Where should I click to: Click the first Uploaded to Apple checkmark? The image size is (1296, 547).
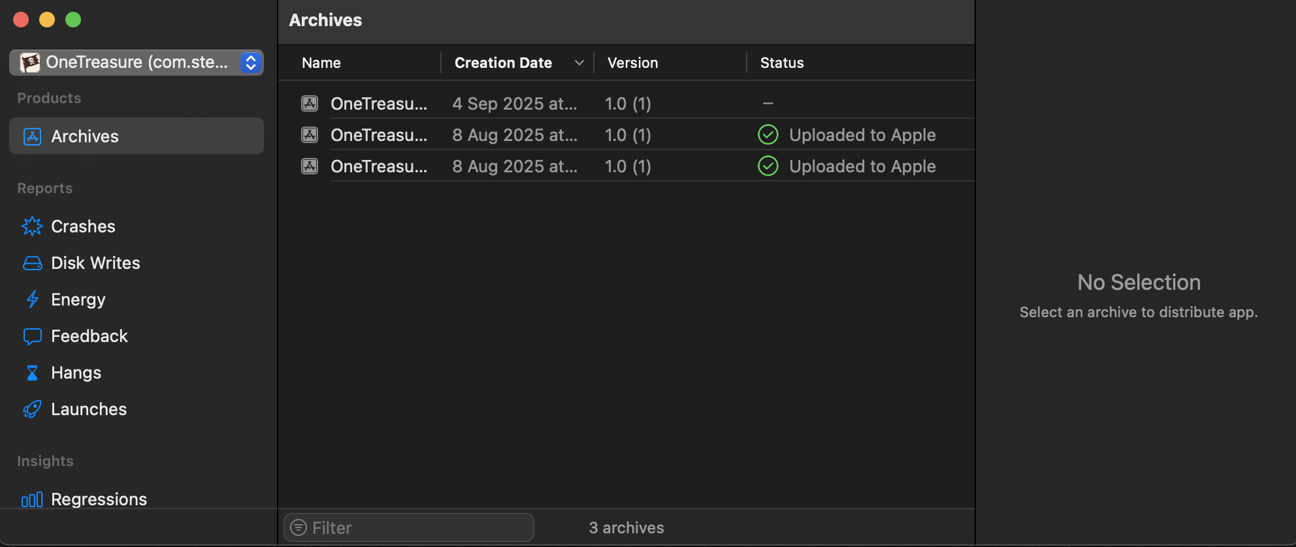pos(768,135)
